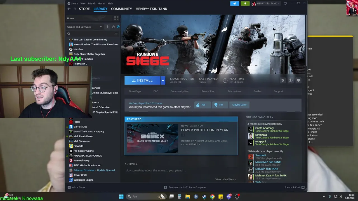Open the green notifications bell
Image resolution: width=358 pixels, height=201 pixels.
point(245,3)
